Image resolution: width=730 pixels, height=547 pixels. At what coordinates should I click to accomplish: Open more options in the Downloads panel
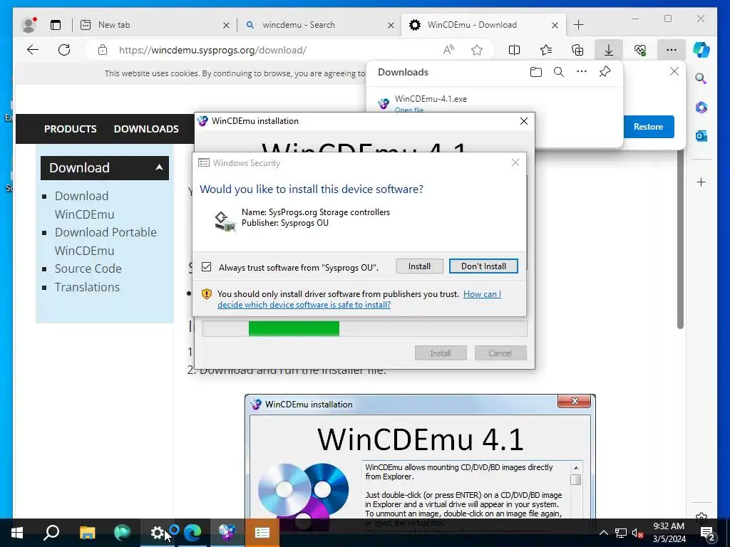pyautogui.click(x=582, y=72)
